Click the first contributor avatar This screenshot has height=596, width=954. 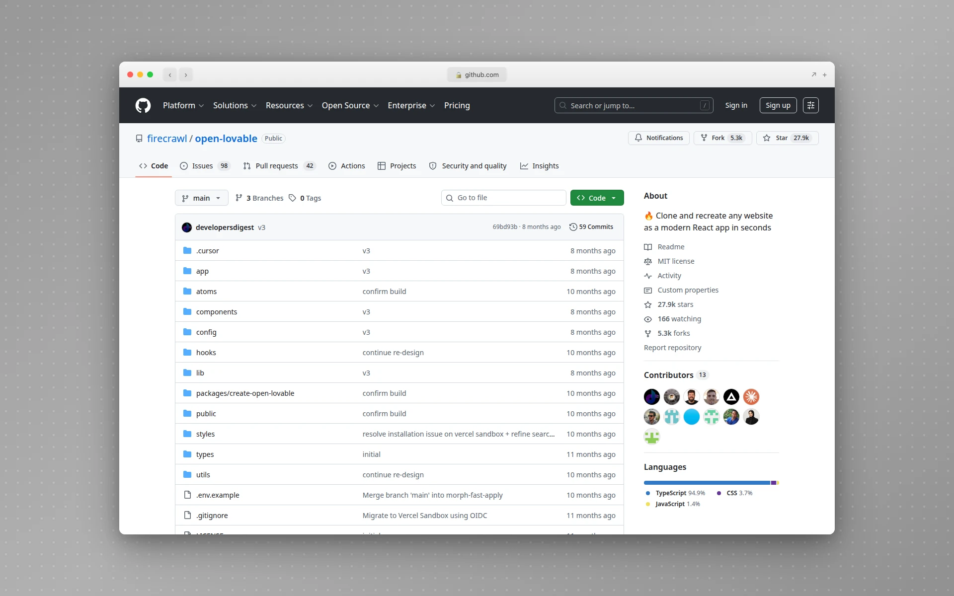[x=652, y=397]
